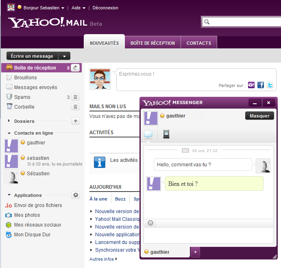Collapse the Applications section
The height and width of the screenshot is (268, 281).
(x=9, y=195)
